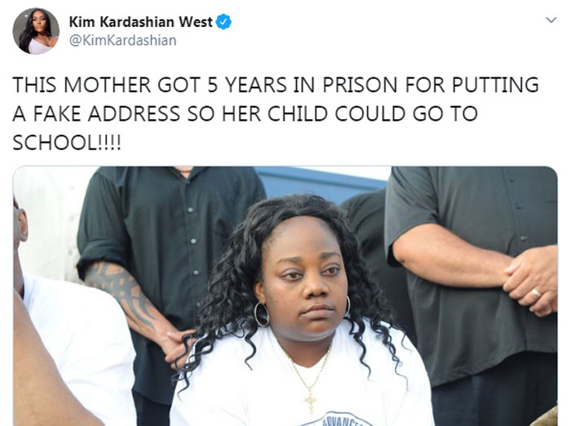The image size is (571, 426).
Task: Open the @KimKardashian handle link
Action: pyautogui.click(x=122, y=40)
